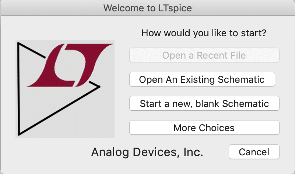Screen dimensions: 295x174
Task: Click the black triangle outline's right arrow tip
Action: point(99,87)
